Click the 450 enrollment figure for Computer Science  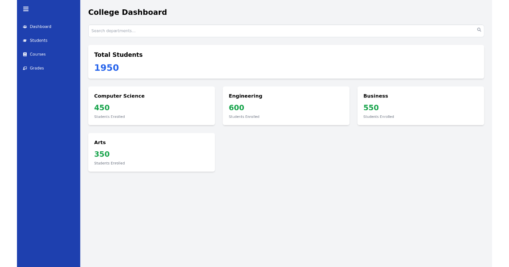coord(102,108)
